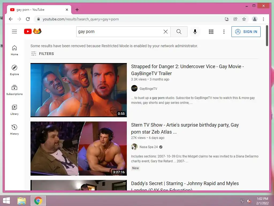The width and height of the screenshot is (274, 206).
Task: Bookmark this page with star icon
Action: (244, 19)
